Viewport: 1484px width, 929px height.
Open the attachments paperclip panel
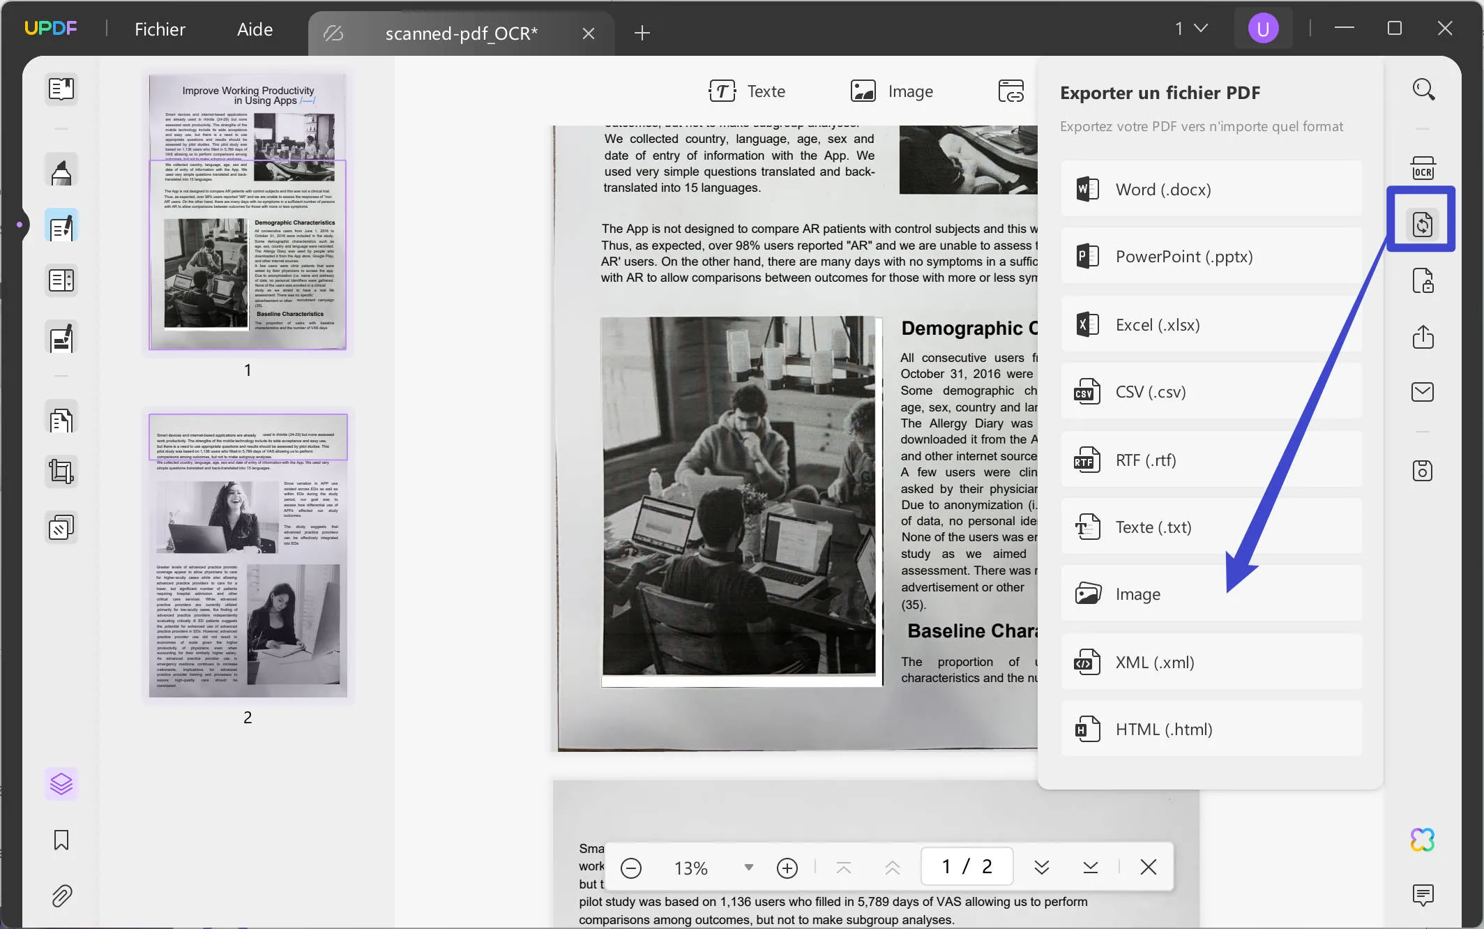coord(61,896)
